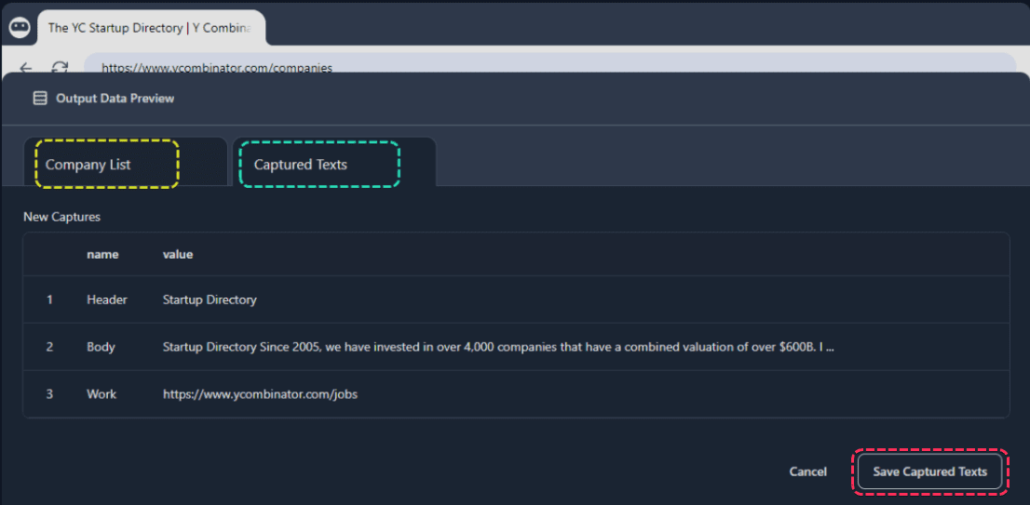Viewport: 1030px width, 505px height.
Task: Select the 'Startup Directory' value in row 1
Action: [210, 299]
